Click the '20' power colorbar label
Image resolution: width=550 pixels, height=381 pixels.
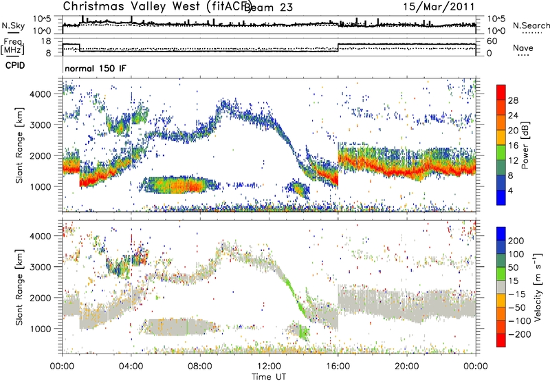point(513,131)
